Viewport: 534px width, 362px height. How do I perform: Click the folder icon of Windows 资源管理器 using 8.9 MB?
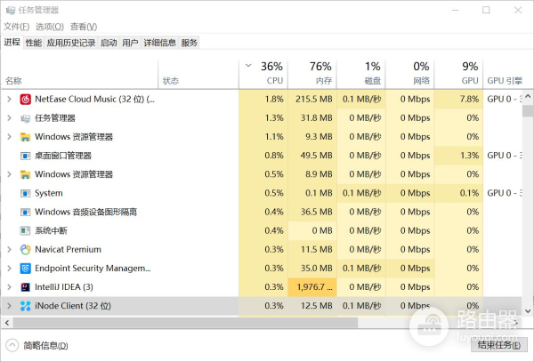(x=25, y=174)
